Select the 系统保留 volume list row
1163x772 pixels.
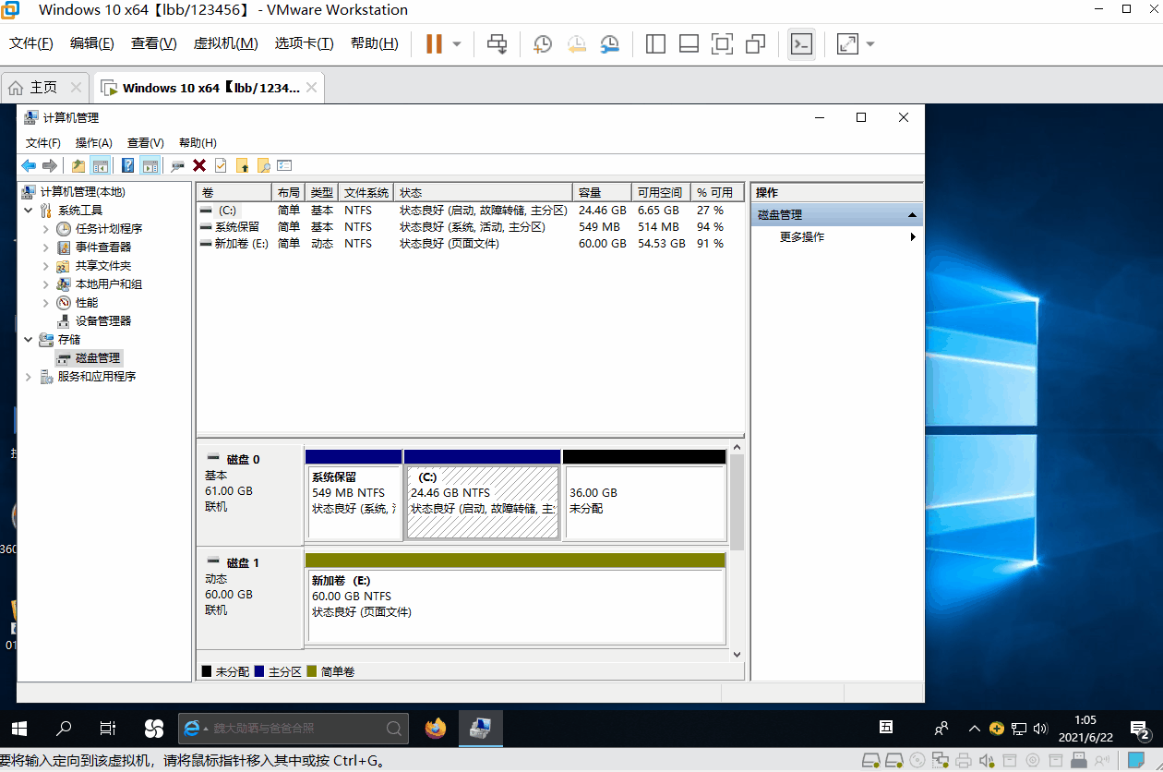click(x=470, y=227)
